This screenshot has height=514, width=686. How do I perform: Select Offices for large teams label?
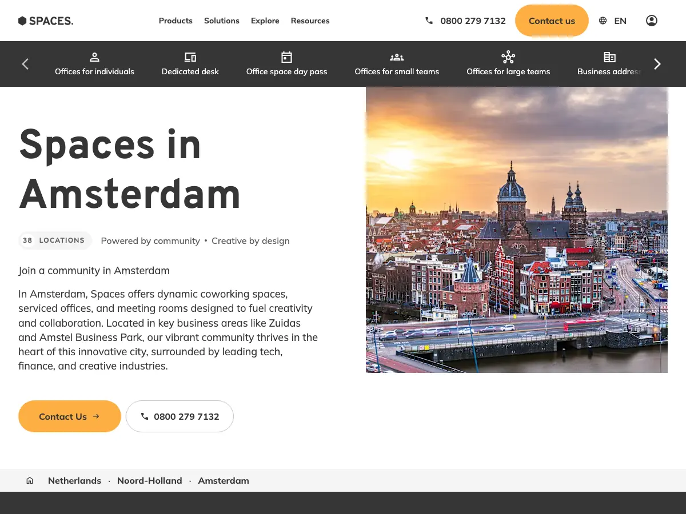click(x=508, y=71)
